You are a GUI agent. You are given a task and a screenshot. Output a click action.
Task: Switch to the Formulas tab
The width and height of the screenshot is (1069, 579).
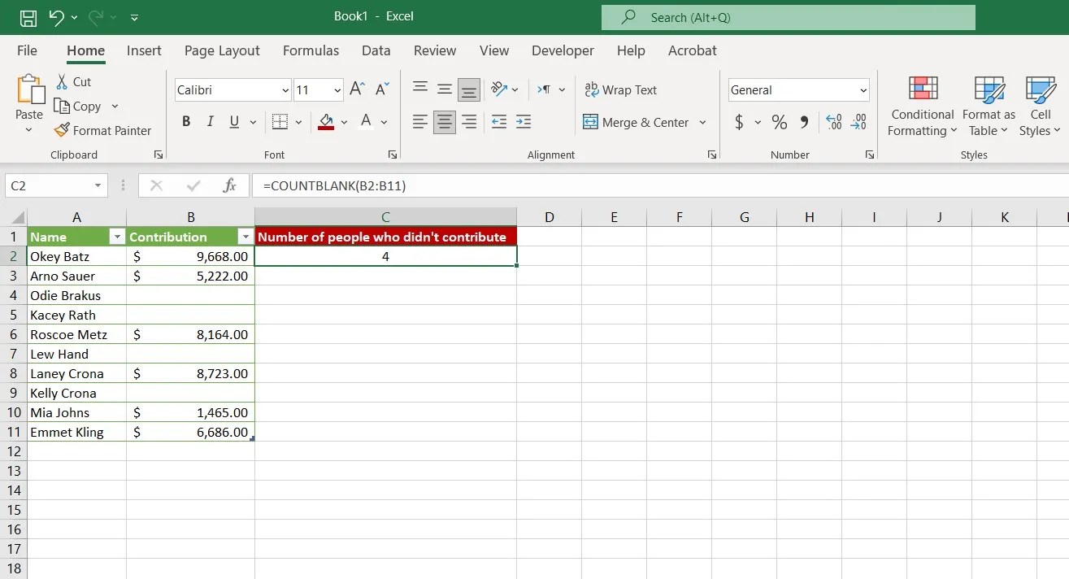311,50
